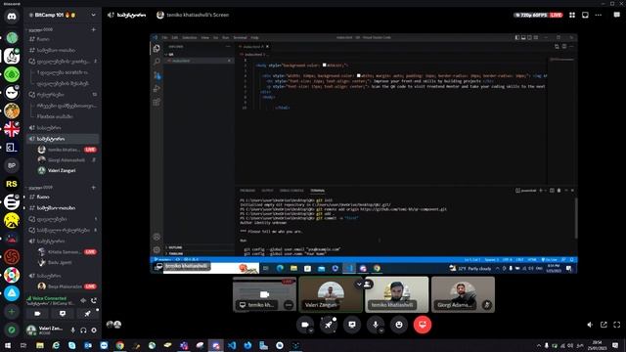Click the Add a Server plus icon
This screenshot has height=352, width=626.
coord(12,312)
